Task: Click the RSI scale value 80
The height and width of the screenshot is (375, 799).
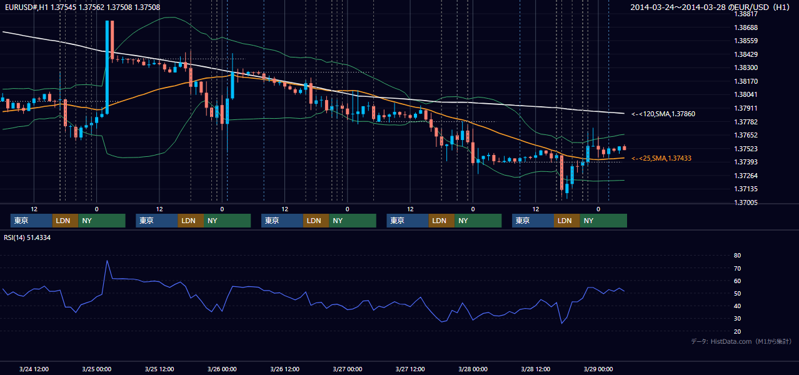Action: pos(737,256)
